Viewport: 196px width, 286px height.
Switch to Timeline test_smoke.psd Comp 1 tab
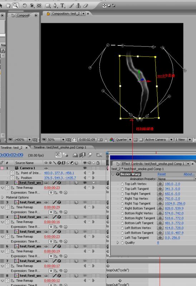tap(60, 147)
